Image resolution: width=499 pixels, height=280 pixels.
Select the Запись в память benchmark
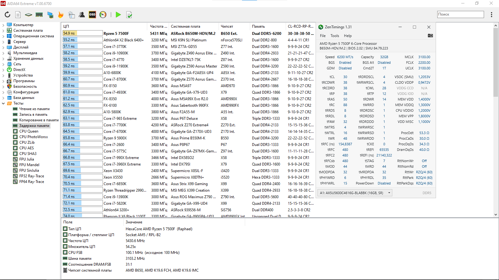(33, 114)
